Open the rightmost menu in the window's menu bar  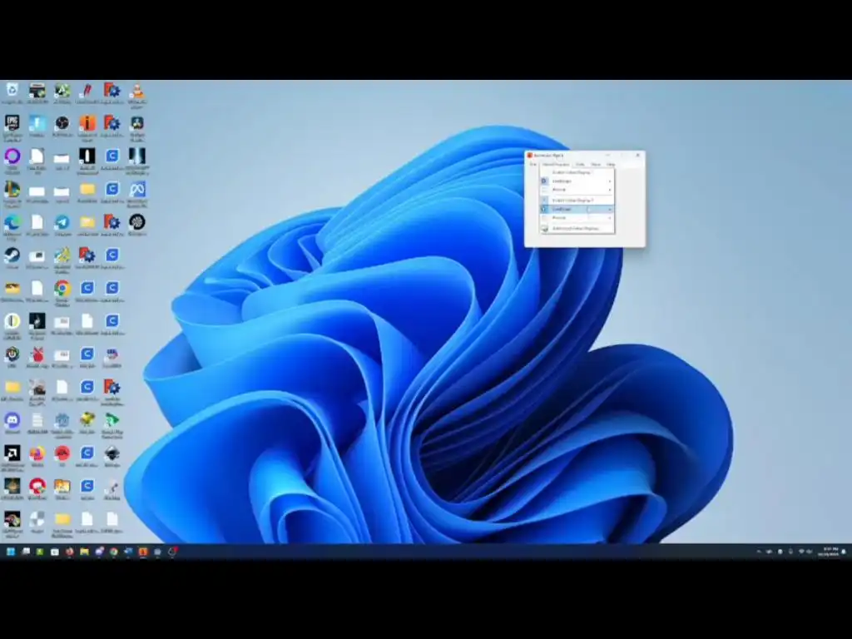point(611,164)
